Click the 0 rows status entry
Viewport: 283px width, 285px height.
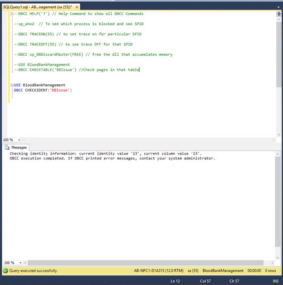[x=270, y=271]
